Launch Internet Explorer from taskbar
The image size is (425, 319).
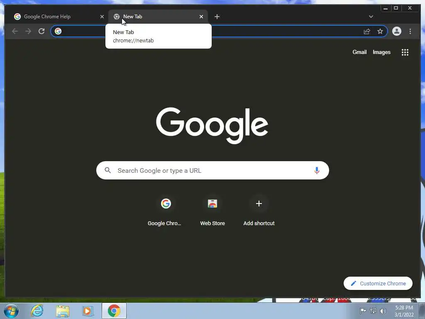pos(37,311)
